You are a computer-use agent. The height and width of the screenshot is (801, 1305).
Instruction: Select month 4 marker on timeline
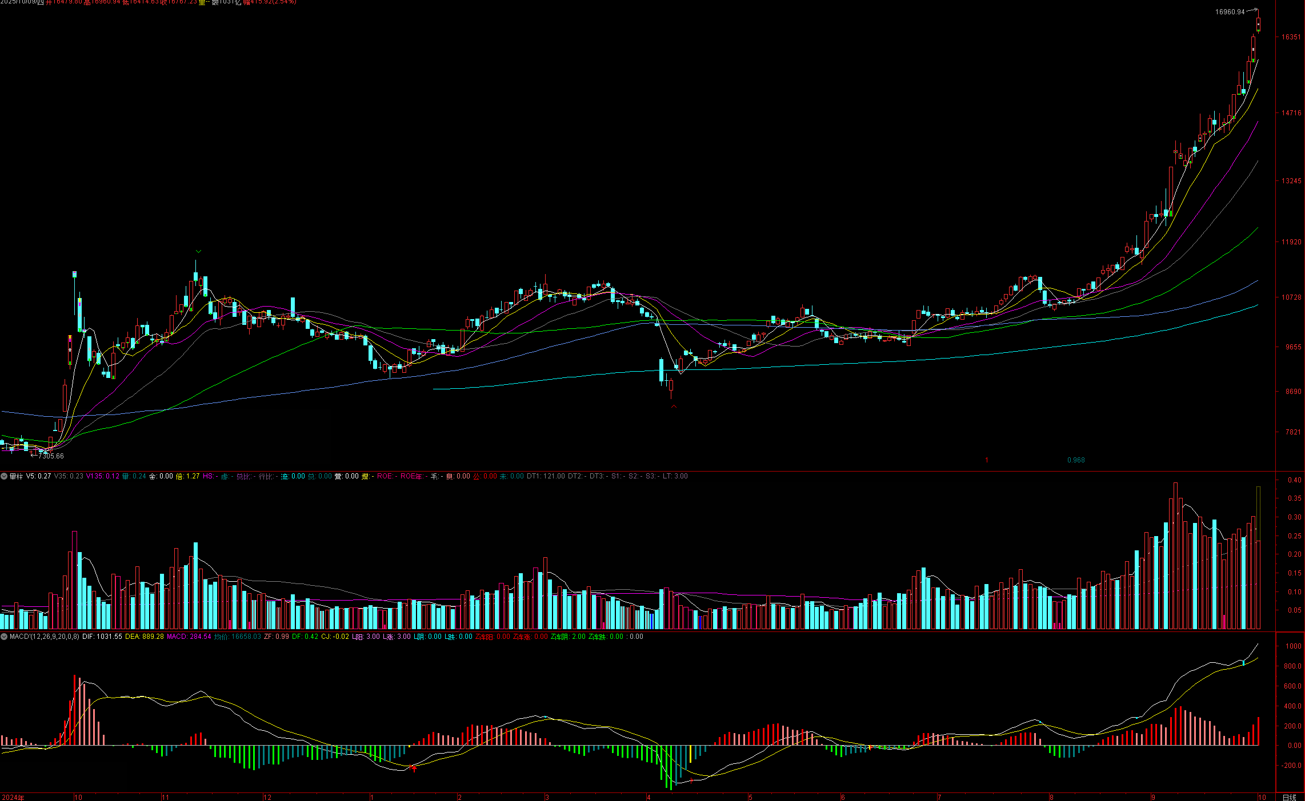pos(648,797)
